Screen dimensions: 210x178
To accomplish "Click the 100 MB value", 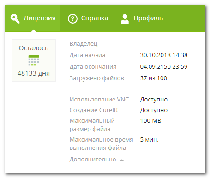I will pos(150,121).
